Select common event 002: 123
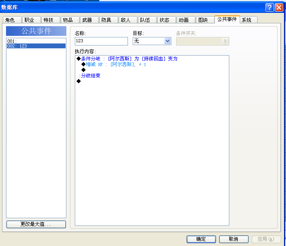Viewport: 286px width, 246px height. tap(36, 46)
